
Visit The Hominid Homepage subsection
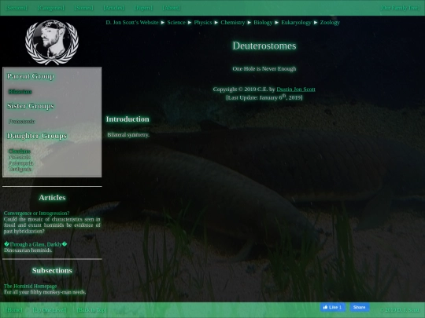point(31,286)
